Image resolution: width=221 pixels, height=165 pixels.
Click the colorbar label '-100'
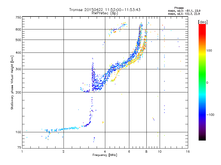(x=210, y=115)
